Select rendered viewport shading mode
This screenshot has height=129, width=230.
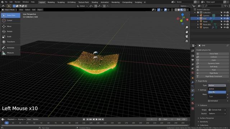(x=184, y=10)
